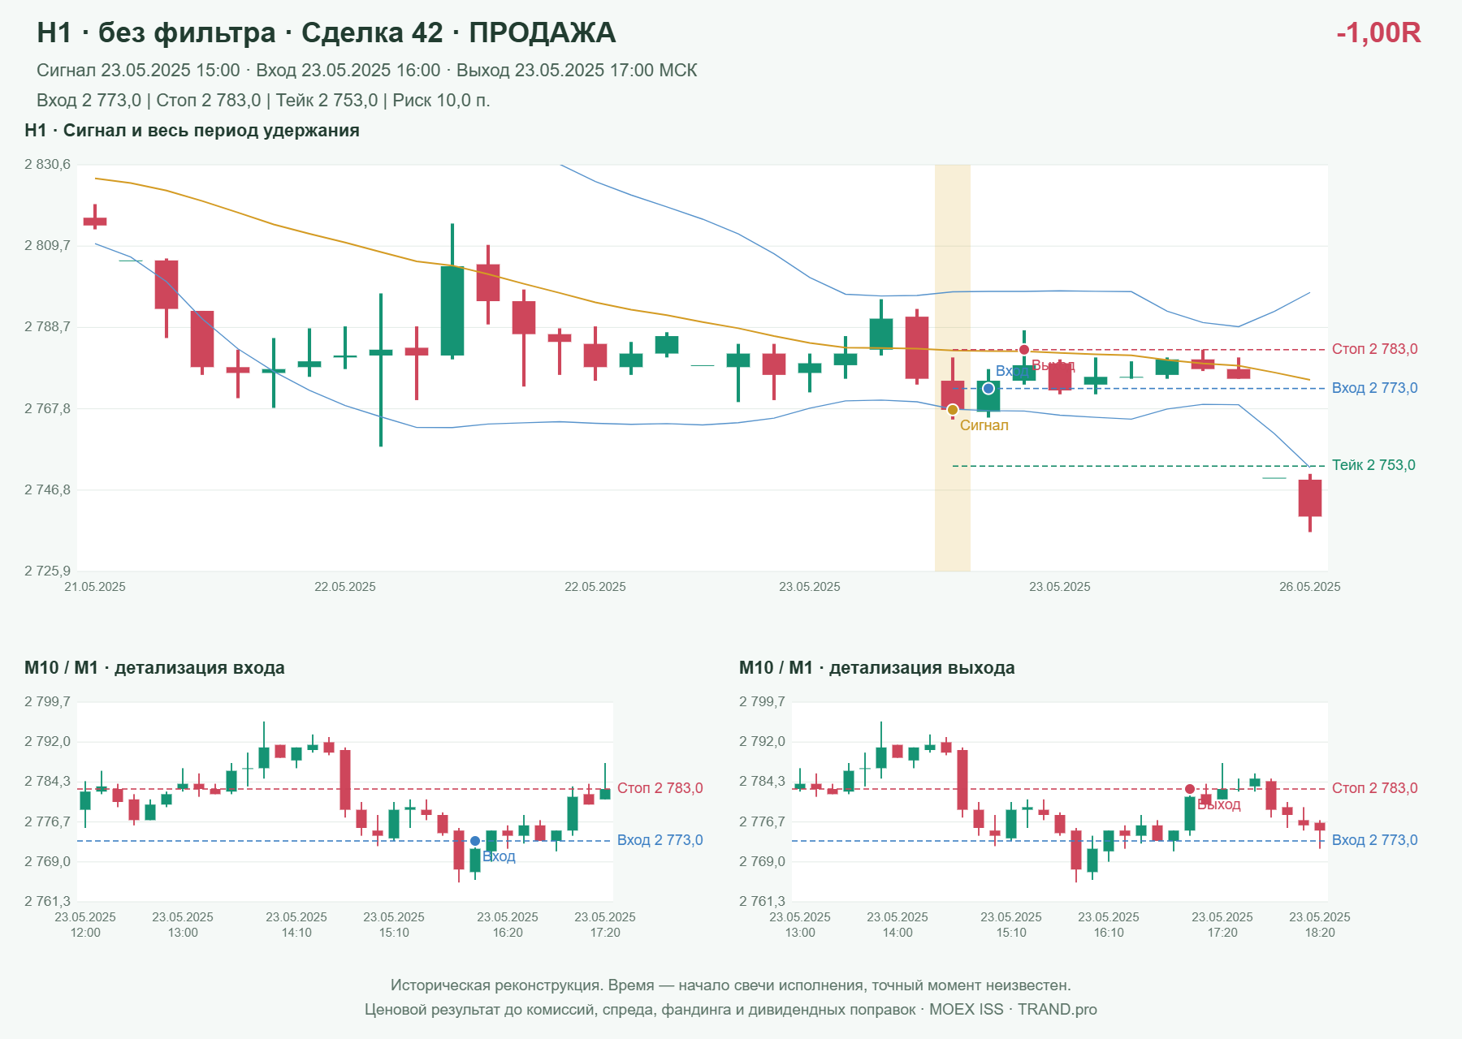Click the 21.05.2025 date axis label
The width and height of the screenshot is (1462, 1039).
tap(95, 587)
